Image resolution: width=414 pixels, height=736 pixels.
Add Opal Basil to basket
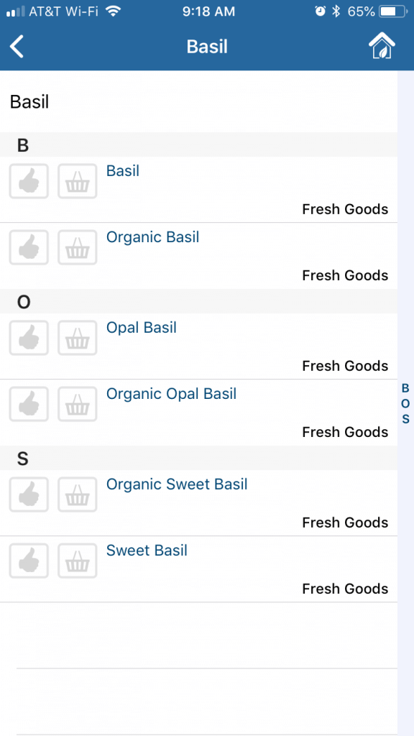click(x=78, y=338)
